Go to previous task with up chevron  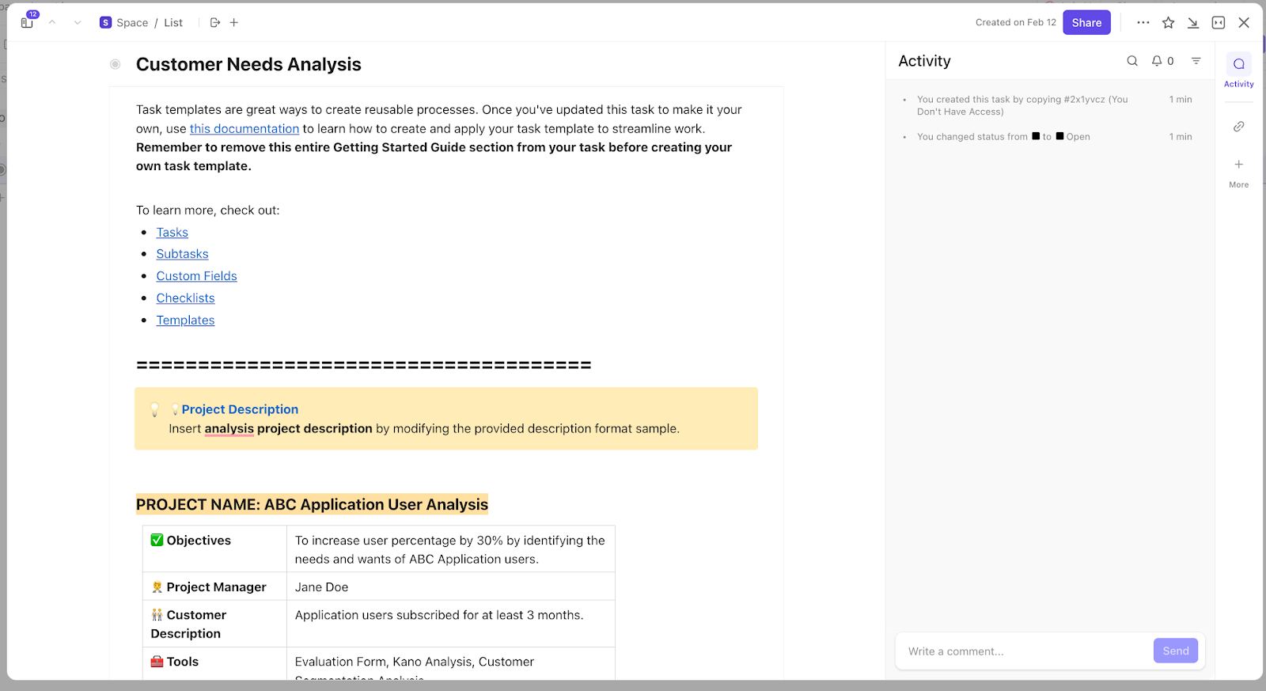point(52,23)
